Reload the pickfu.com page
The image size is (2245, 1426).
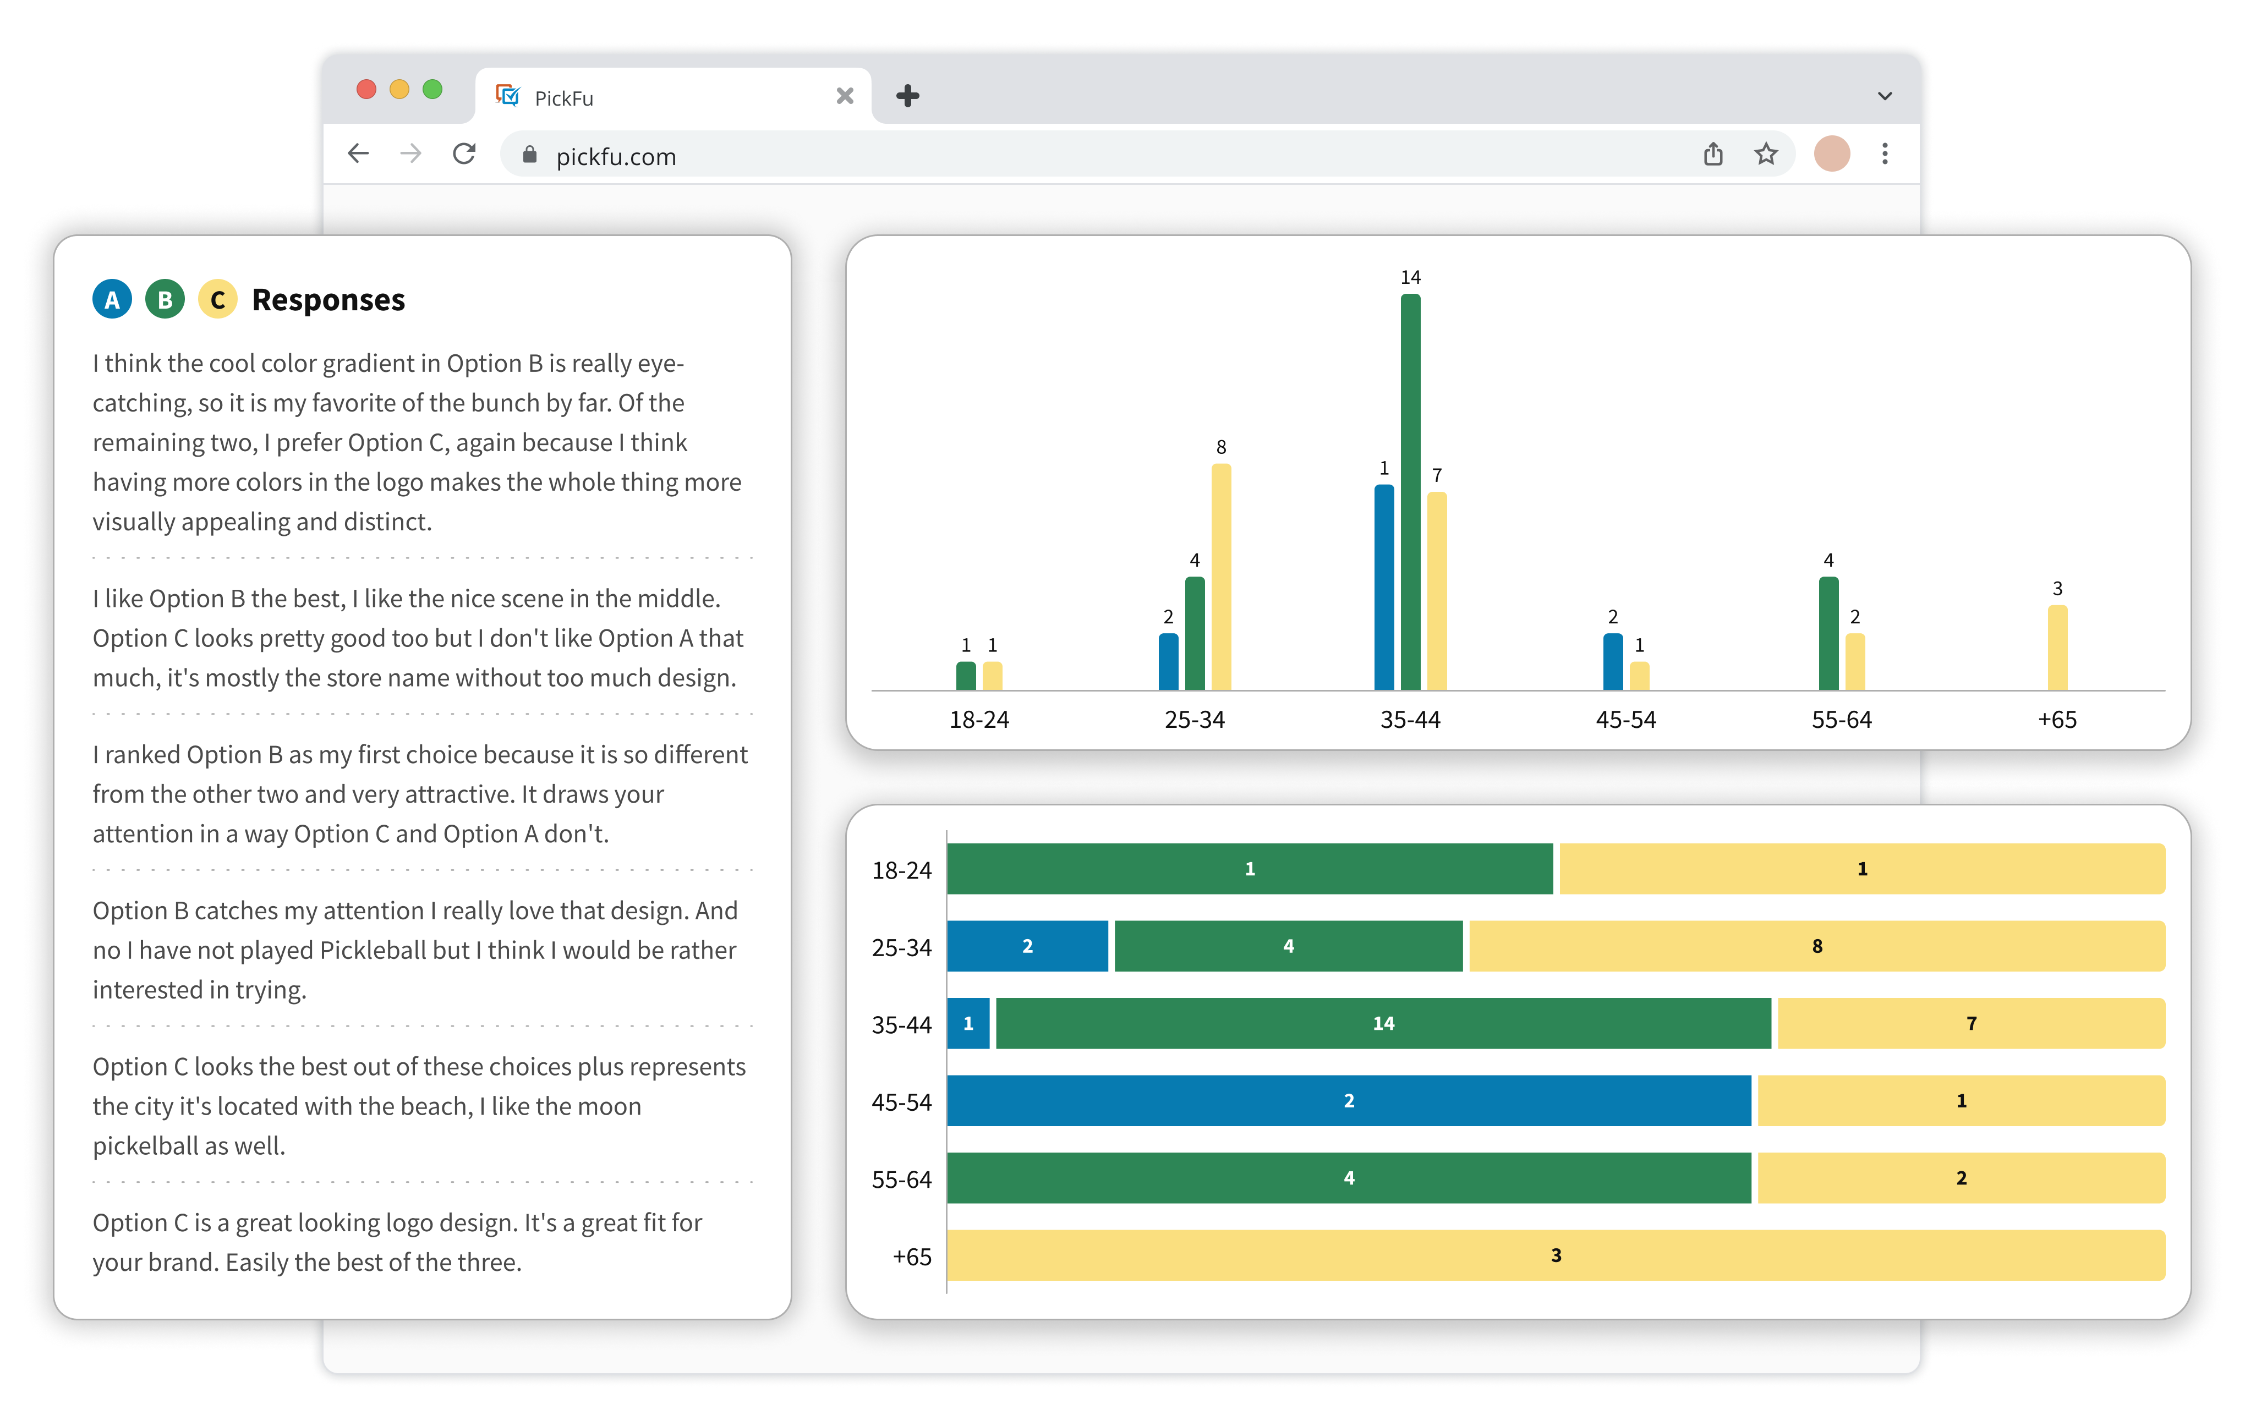click(464, 154)
